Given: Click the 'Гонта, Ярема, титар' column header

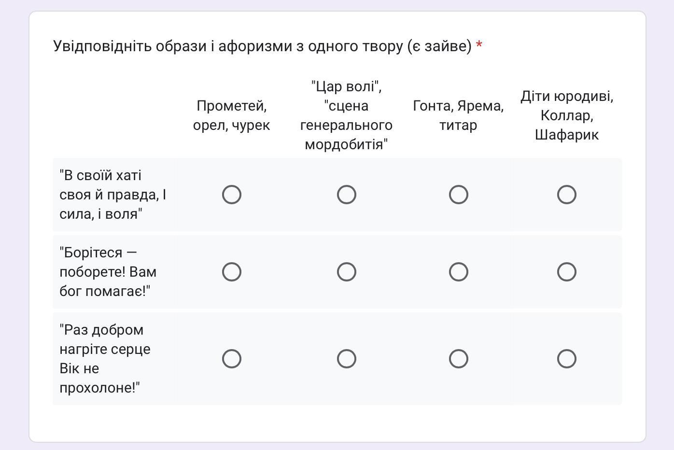Looking at the screenshot, I should (459, 115).
